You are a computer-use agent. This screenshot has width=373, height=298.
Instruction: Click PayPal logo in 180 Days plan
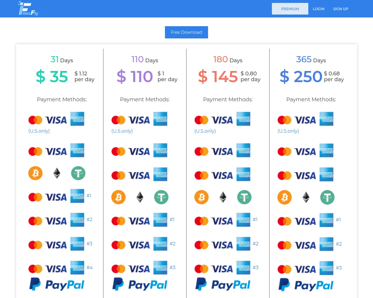click(223, 285)
